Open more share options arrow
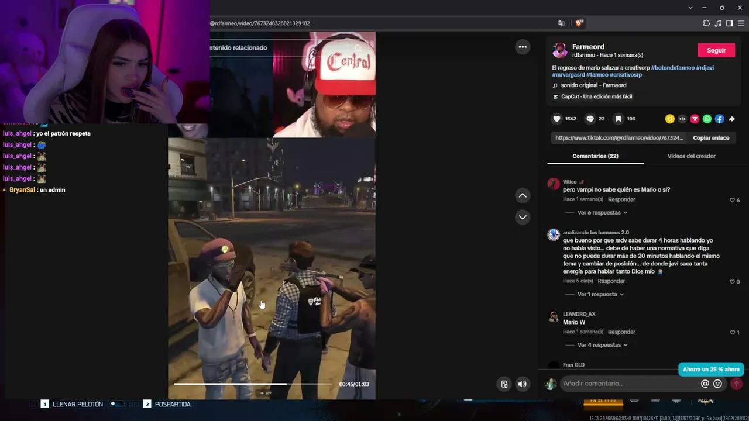Image resolution: width=749 pixels, height=421 pixels. (x=731, y=119)
